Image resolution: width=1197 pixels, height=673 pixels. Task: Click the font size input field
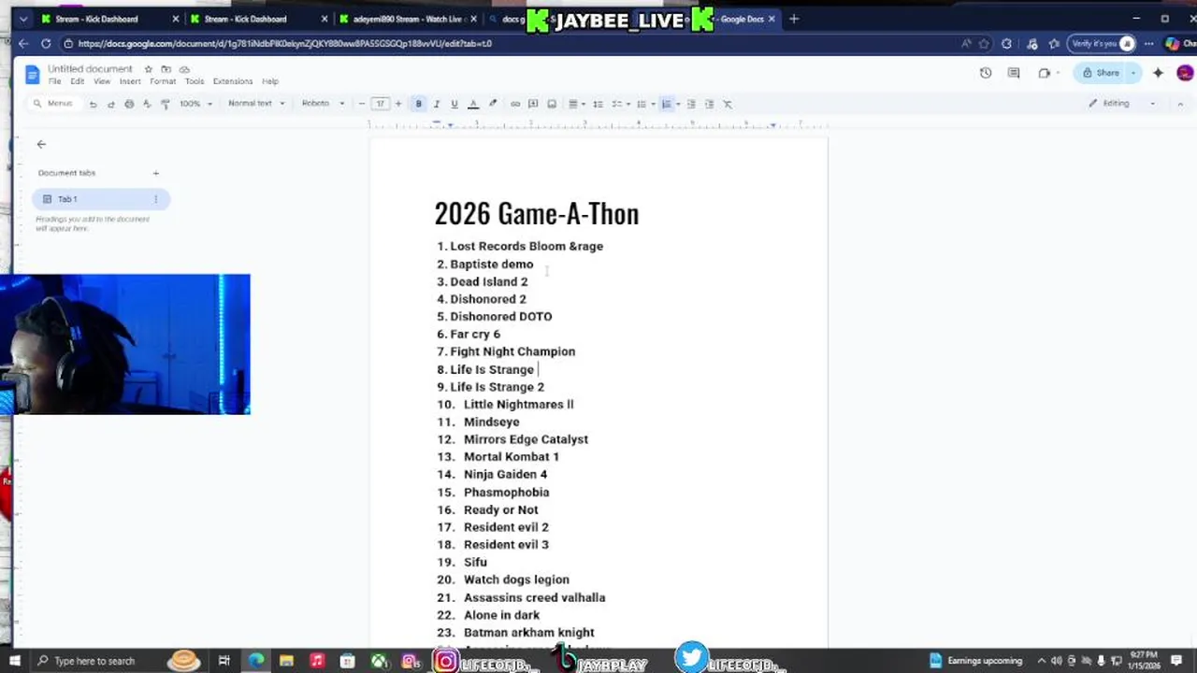coord(380,104)
